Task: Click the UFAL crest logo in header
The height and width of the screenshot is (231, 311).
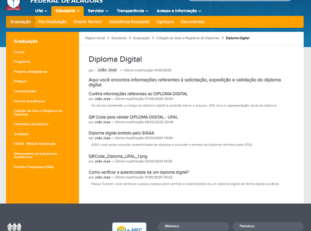Action: (x=14, y=5)
